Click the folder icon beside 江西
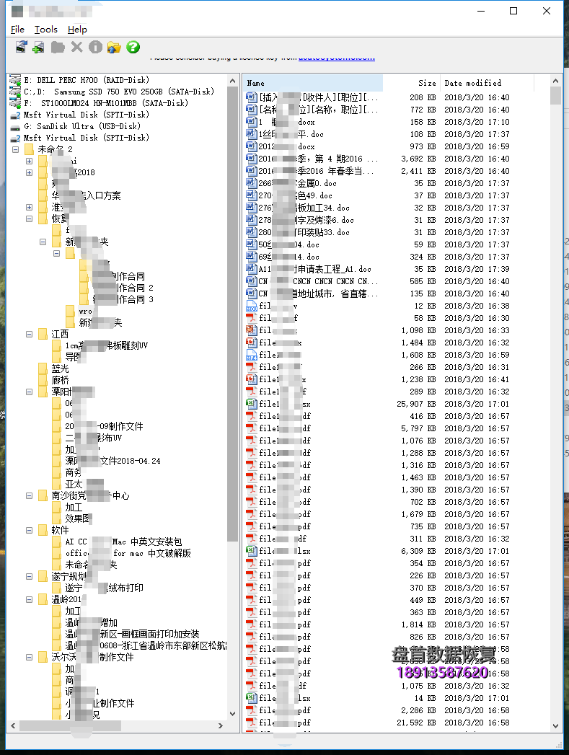Image resolution: width=569 pixels, height=755 pixels. (43, 334)
